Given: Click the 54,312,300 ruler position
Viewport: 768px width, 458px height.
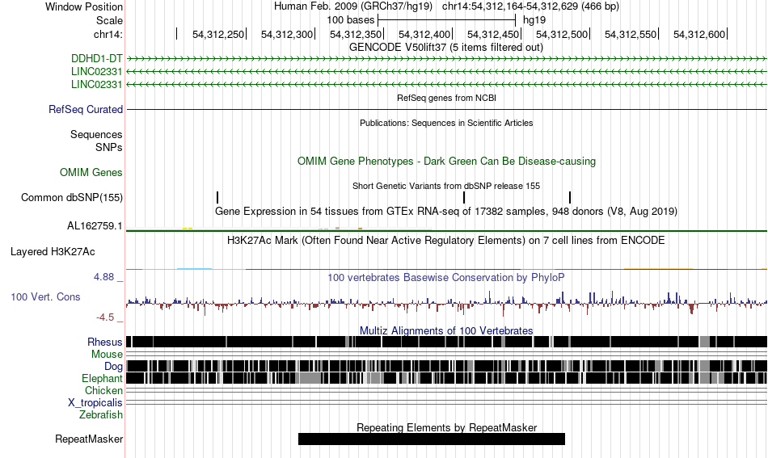Looking at the screenshot, I should pos(286,34).
